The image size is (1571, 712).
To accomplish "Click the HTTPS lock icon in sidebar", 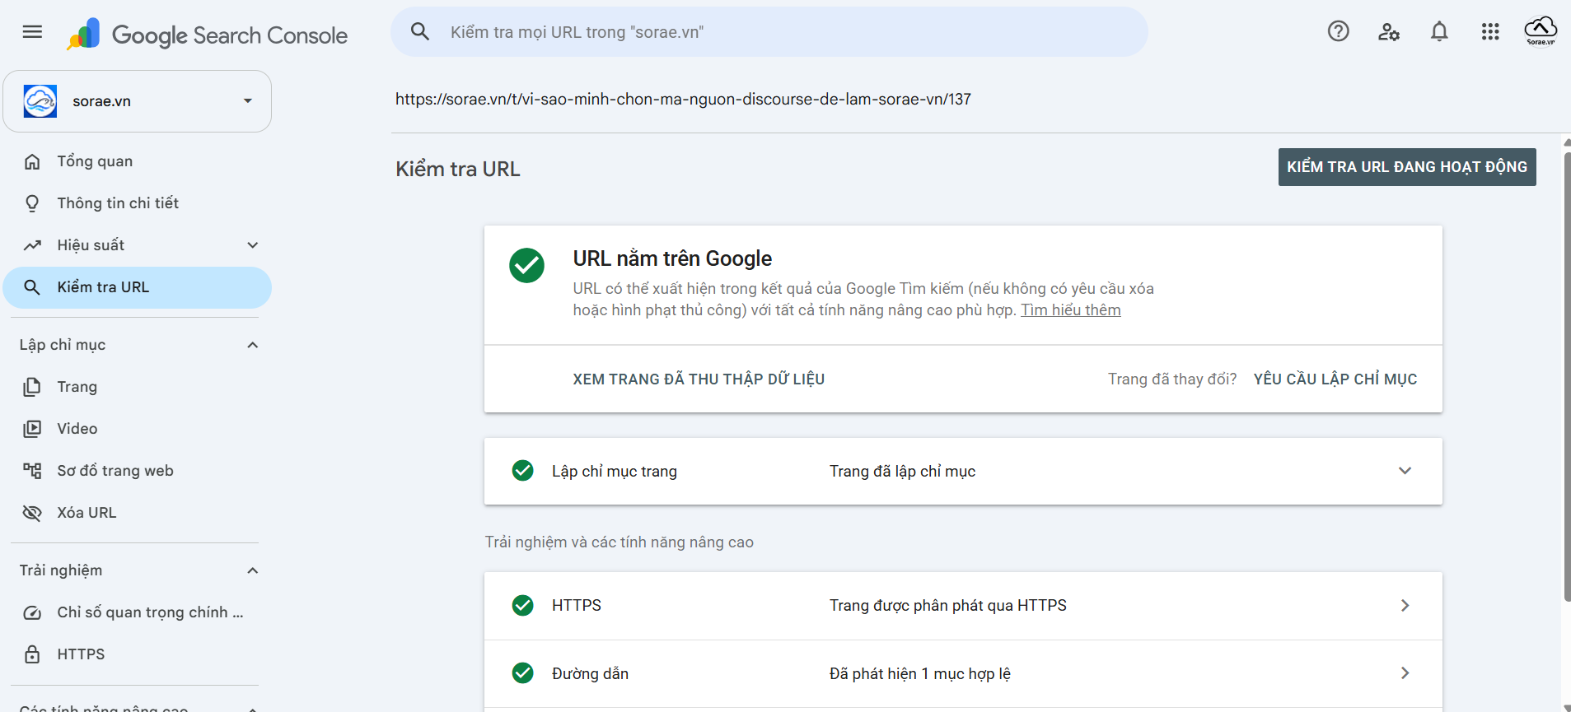I will pos(32,654).
